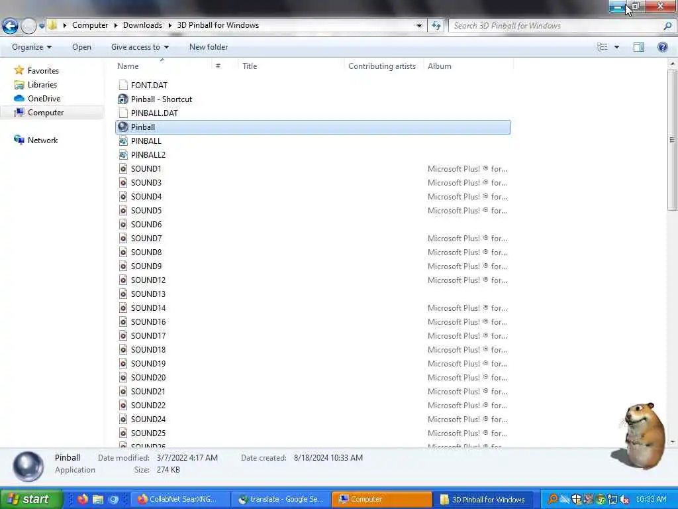Viewport: 678px width, 509px height.
Task: Click the security shield tray icon
Action: (x=577, y=500)
